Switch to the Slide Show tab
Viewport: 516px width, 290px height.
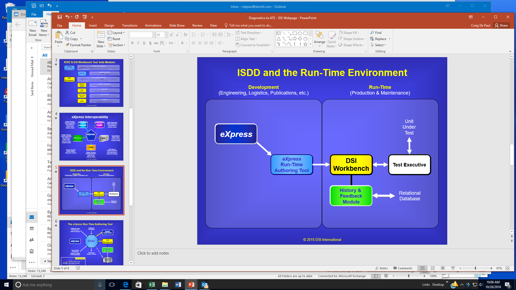[177, 26]
